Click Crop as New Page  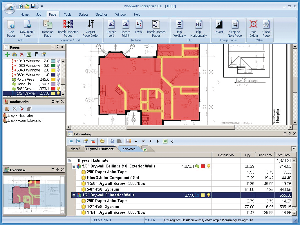coord(235,29)
